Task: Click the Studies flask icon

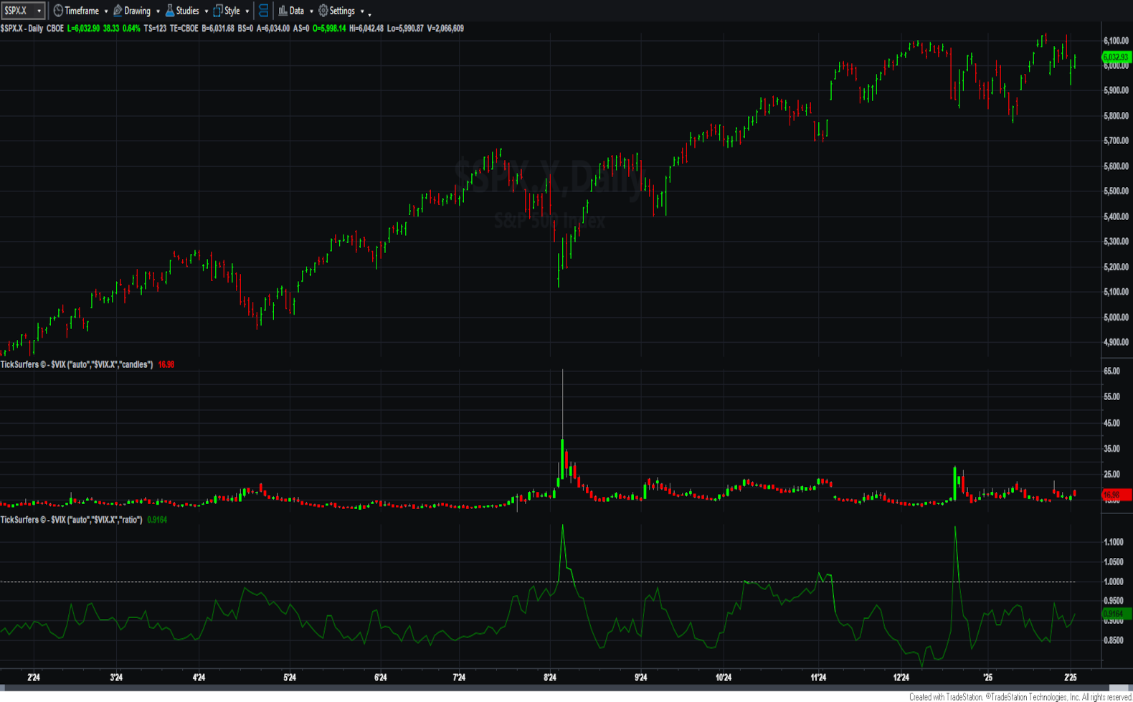Action: coord(170,11)
